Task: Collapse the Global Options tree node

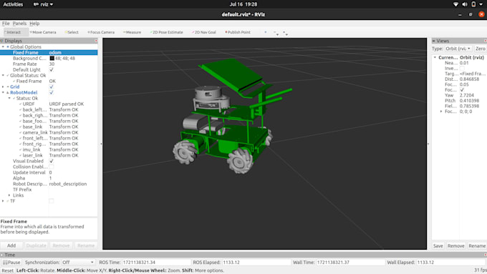Action: pyautogui.click(x=3, y=47)
